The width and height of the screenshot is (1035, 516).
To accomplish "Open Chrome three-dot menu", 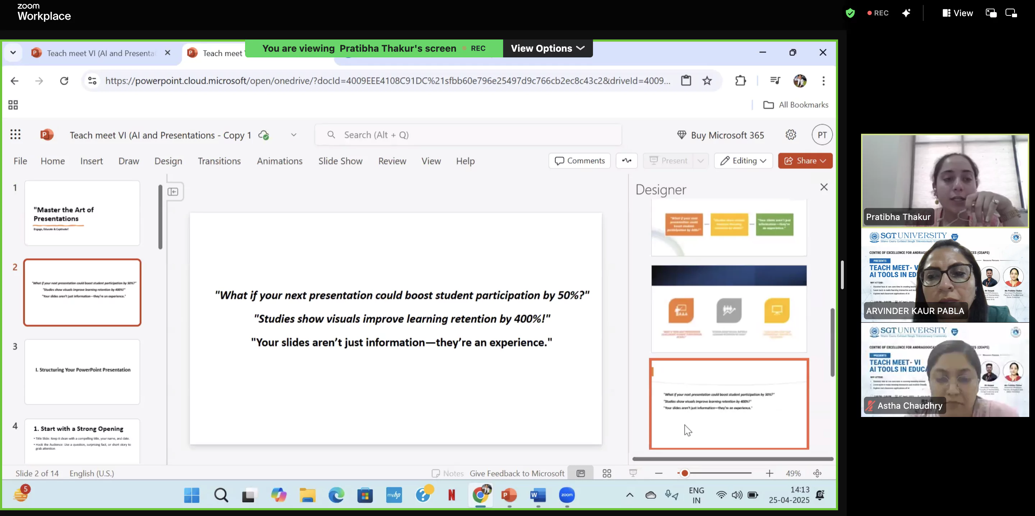I will click(x=823, y=81).
